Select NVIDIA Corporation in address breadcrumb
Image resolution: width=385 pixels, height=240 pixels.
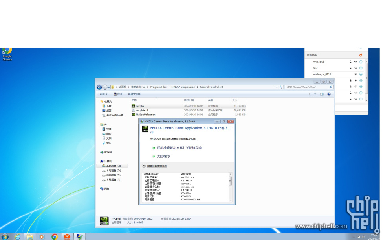coord(183,87)
